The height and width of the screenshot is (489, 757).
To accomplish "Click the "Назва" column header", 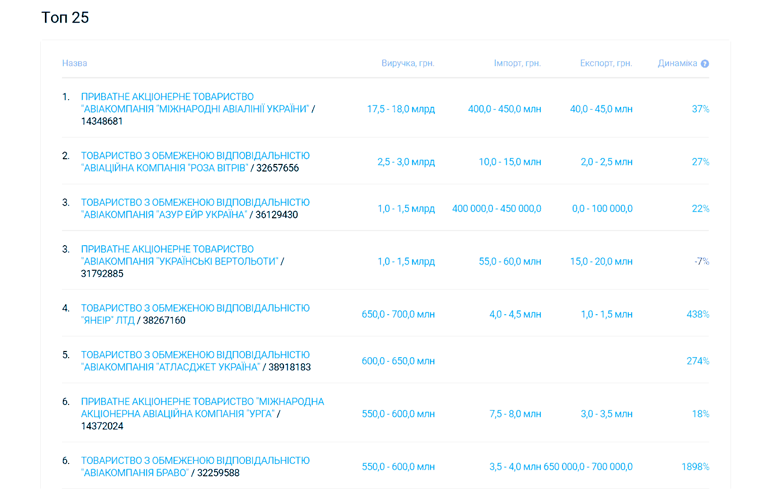I will [74, 63].
